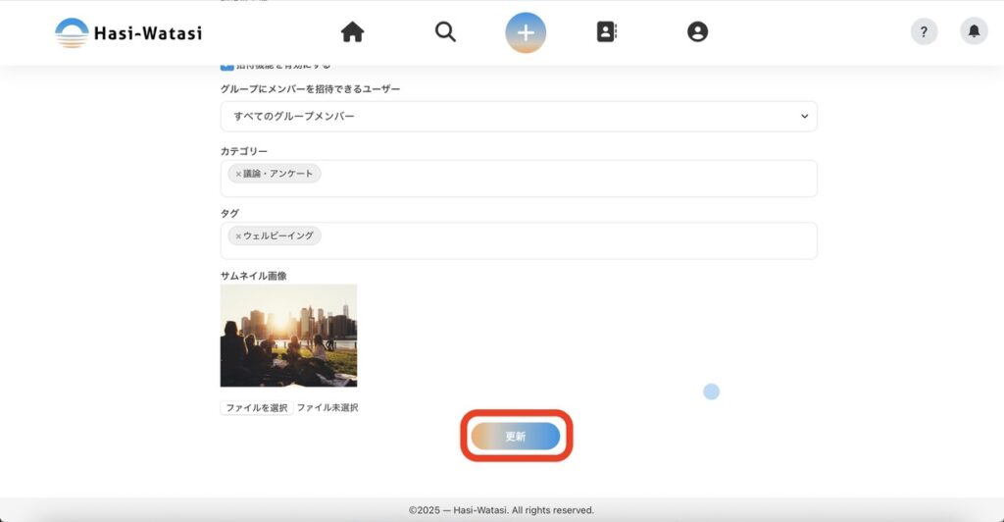Select the 議論・アンケート category chip

click(278, 174)
